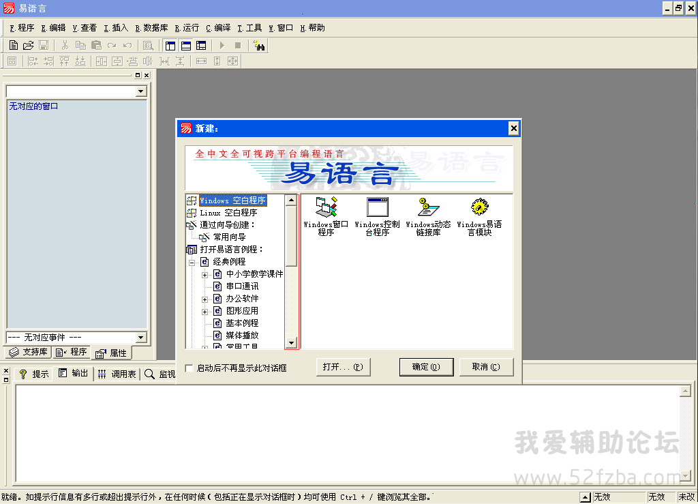This screenshot has width=698, height=504.
Task: Click the Redo arrow icon
Action: [112, 46]
